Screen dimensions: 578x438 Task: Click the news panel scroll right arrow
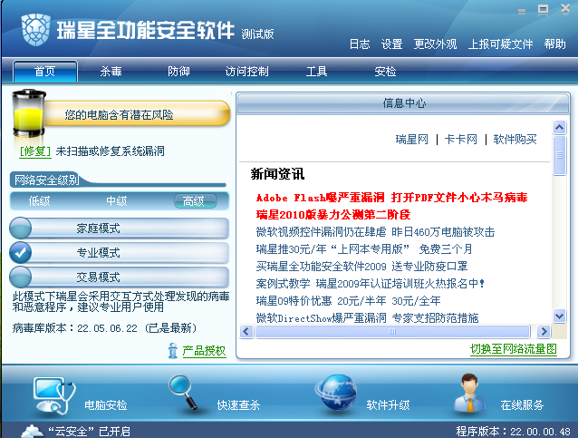pos(544,332)
